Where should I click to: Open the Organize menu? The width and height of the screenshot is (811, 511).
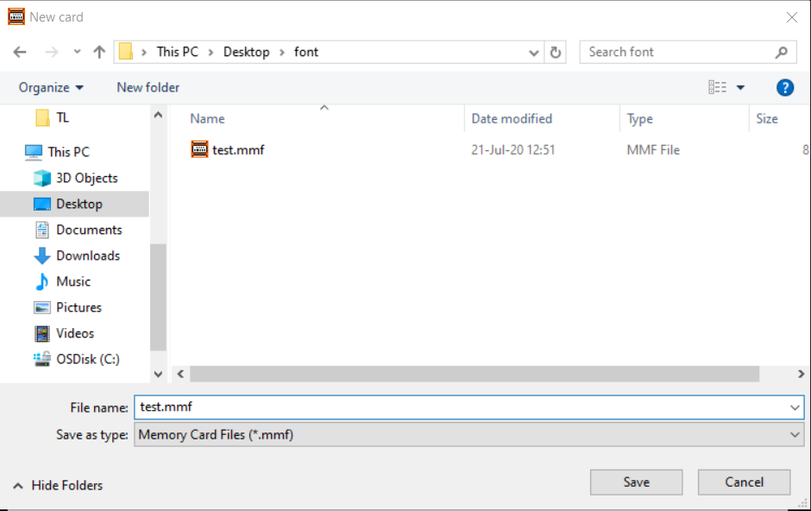(51, 87)
